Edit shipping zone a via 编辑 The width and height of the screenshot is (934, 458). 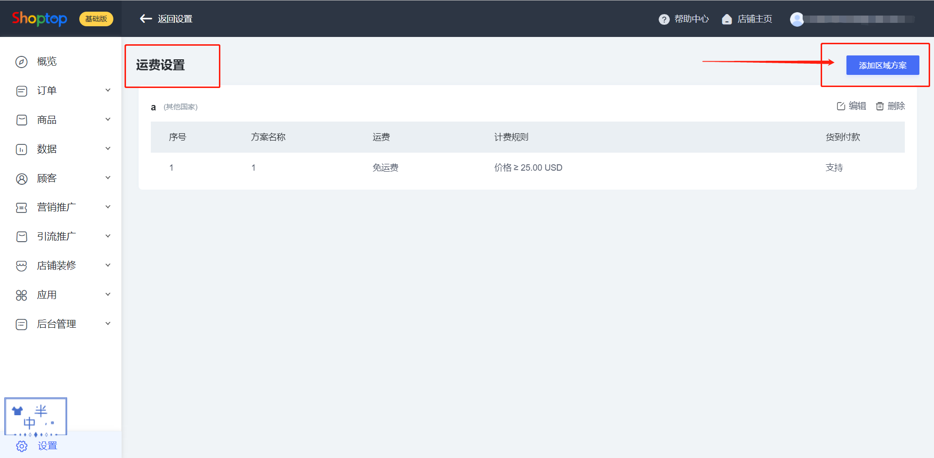pos(851,106)
